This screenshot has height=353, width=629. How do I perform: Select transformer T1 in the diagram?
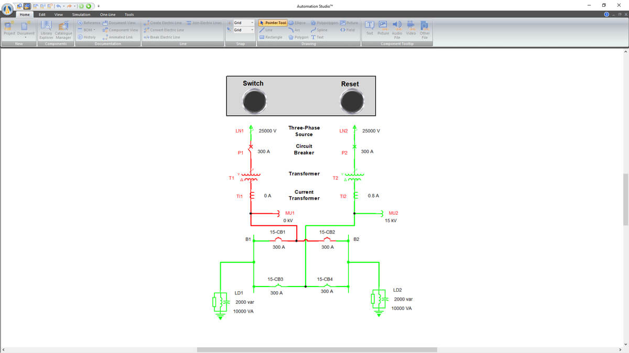[x=251, y=177]
